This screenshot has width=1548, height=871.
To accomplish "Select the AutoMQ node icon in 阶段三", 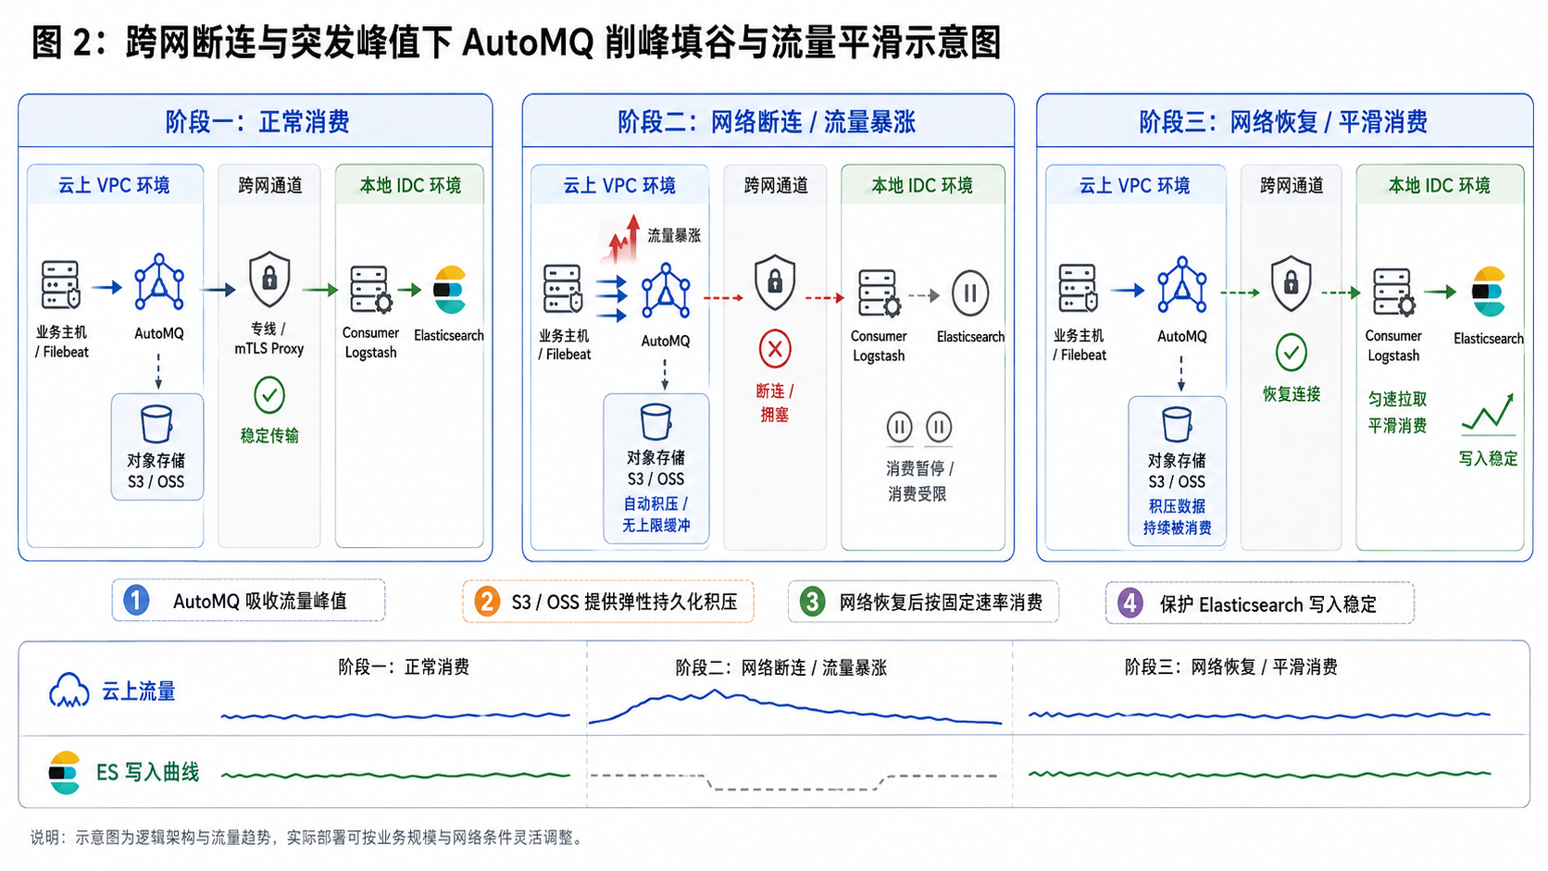I will 1182,285.
